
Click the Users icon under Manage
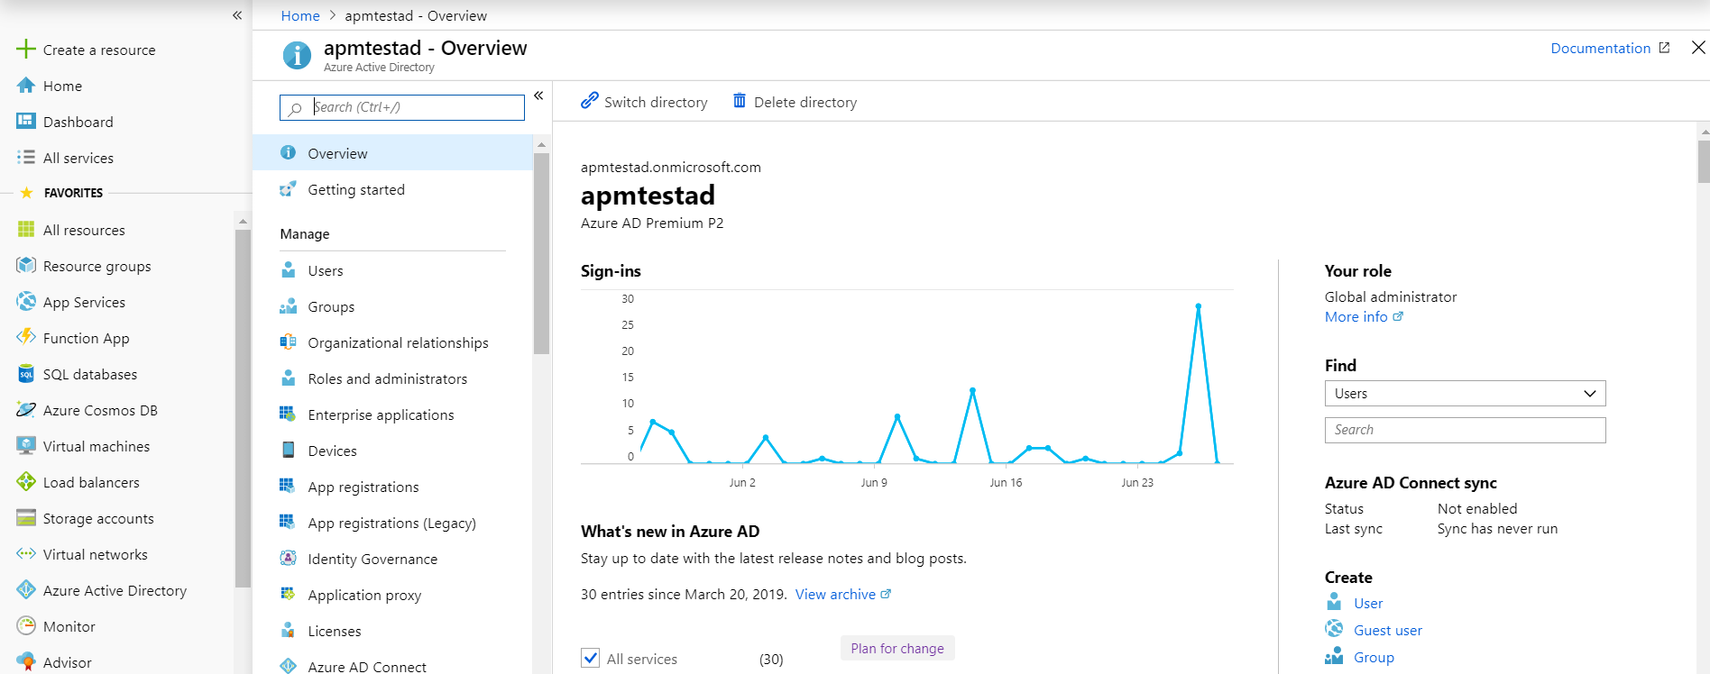[x=289, y=270]
